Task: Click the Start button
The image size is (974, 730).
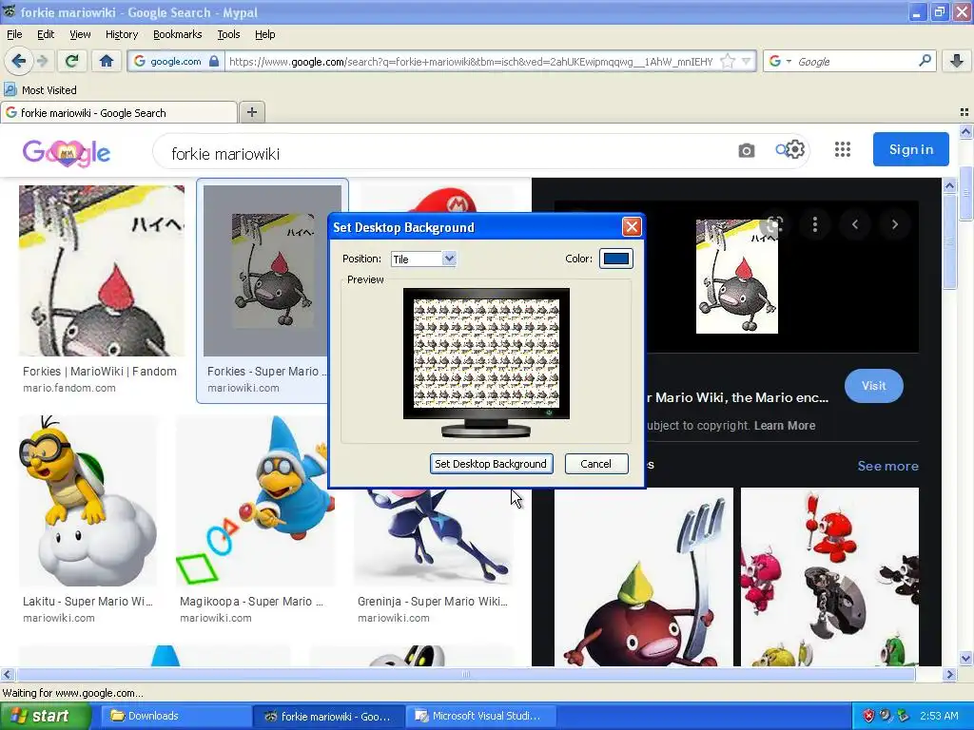Action: click(x=46, y=716)
